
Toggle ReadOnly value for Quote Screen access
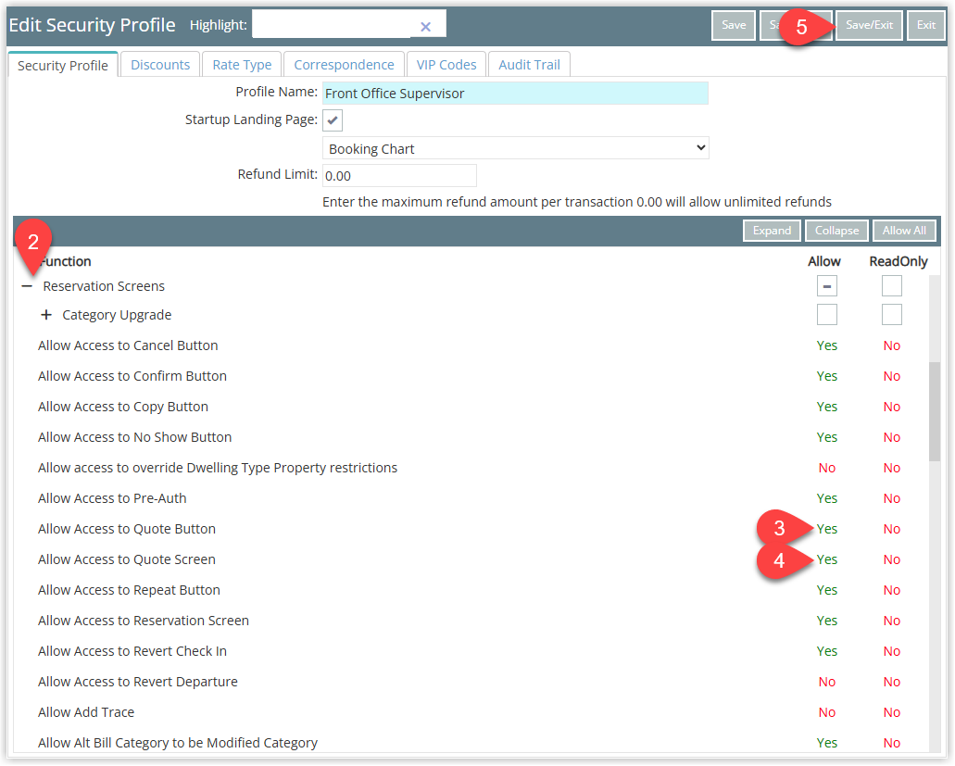tap(892, 559)
